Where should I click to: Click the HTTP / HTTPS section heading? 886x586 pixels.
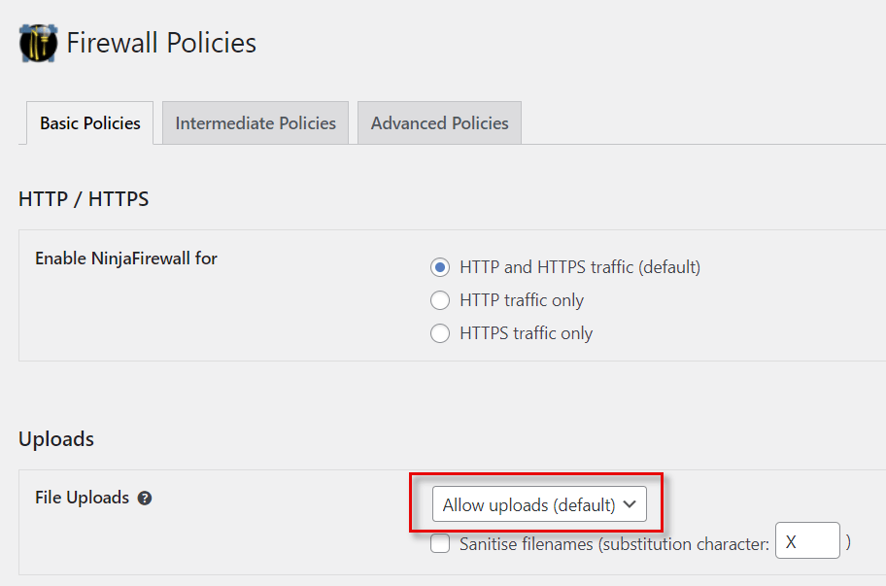84,199
